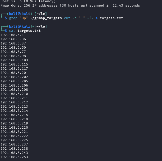This screenshot has width=162, height=161.
Task: Click the last IP 192.168.6.253
Action: point(14,157)
